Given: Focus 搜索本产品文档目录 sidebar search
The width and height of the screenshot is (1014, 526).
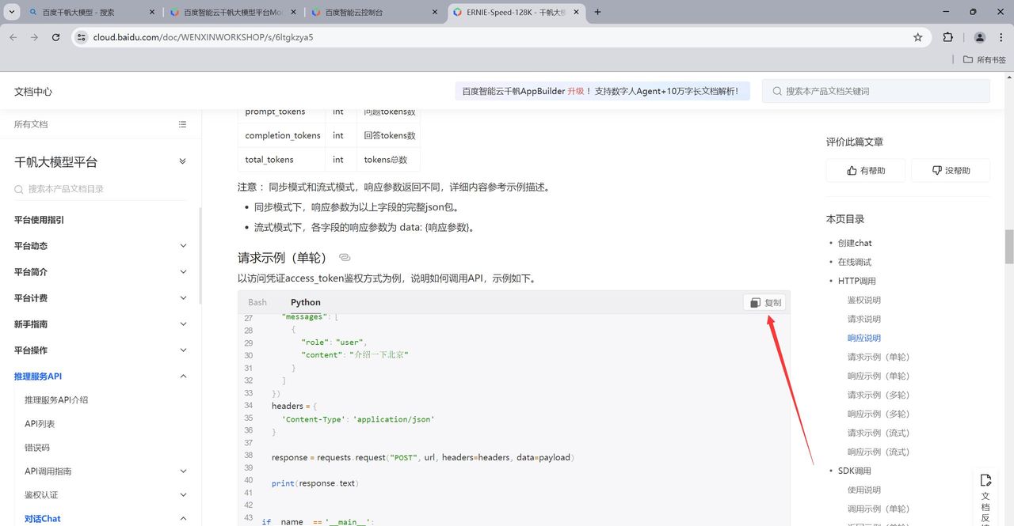Looking at the screenshot, I should [101, 189].
